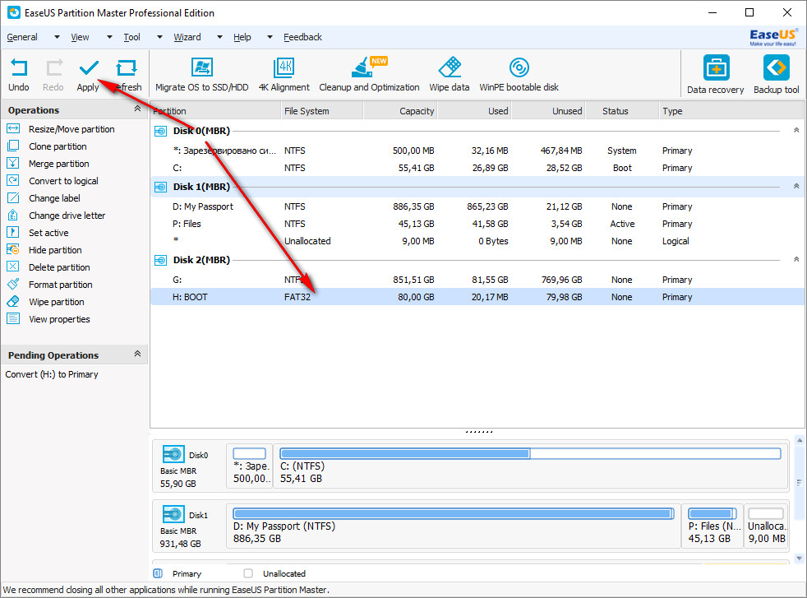
Task: Choose Hide partition operation
Action: (x=55, y=250)
